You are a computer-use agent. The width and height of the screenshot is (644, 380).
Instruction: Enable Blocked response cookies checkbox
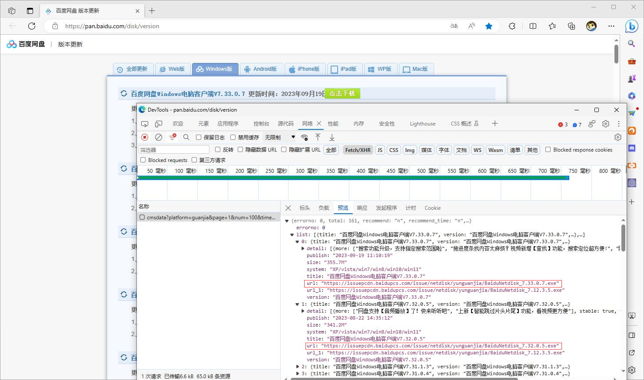pyautogui.click(x=548, y=149)
